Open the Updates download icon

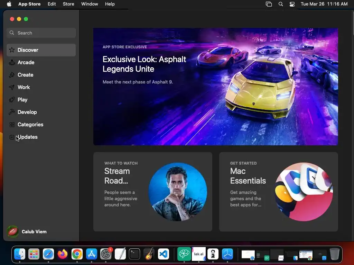(x=12, y=137)
